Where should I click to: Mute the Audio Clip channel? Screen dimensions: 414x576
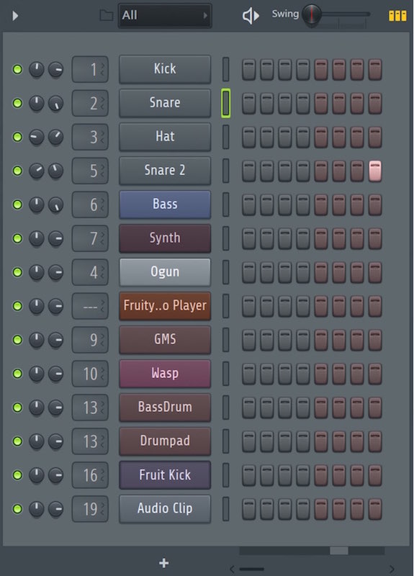tap(17, 509)
